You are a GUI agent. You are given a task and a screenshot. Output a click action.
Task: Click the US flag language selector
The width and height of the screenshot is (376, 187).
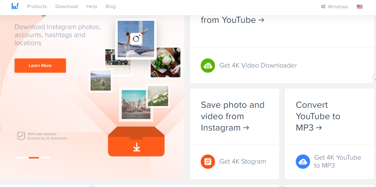pos(360,7)
